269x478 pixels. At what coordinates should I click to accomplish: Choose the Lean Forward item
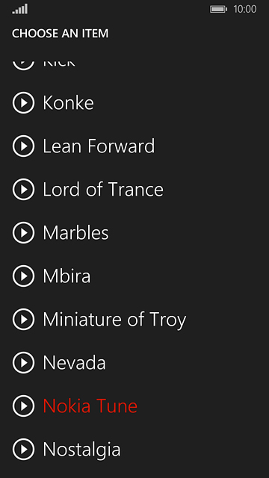tap(99, 146)
